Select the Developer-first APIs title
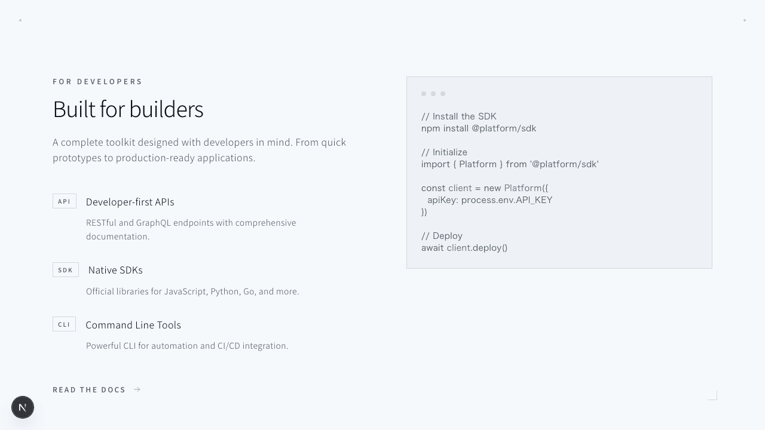Viewport: 765px width, 430px height. pos(130,202)
